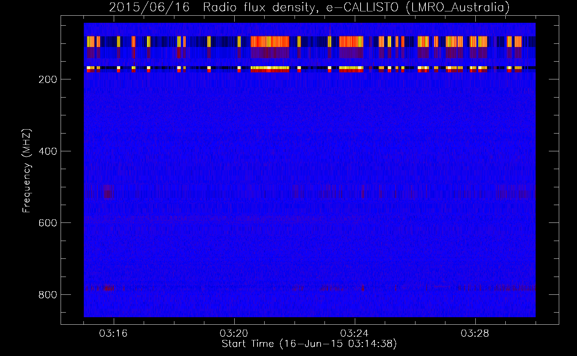Click the 400 frequency tick label
The height and width of the screenshot is (356, 577).
click(x=48, y=151)
